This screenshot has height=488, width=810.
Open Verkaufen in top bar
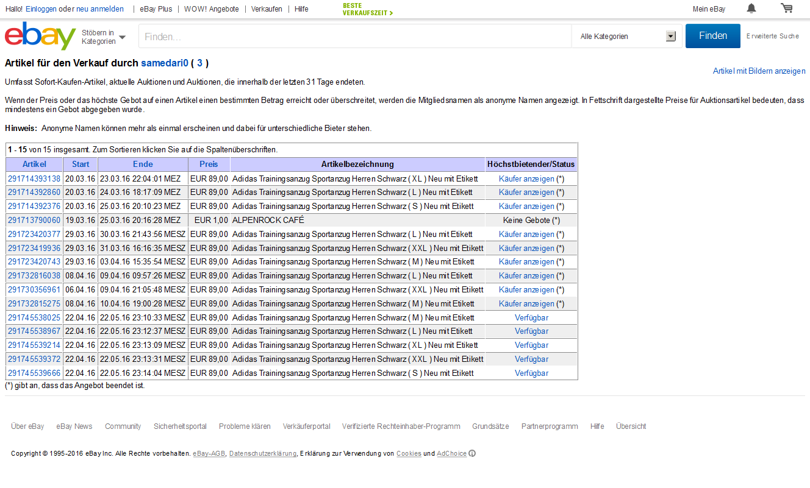pyautogui.click(x=267, y=9)
